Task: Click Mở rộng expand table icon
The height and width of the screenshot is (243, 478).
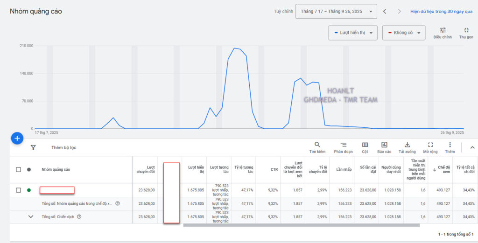Action: coord(430,145)
